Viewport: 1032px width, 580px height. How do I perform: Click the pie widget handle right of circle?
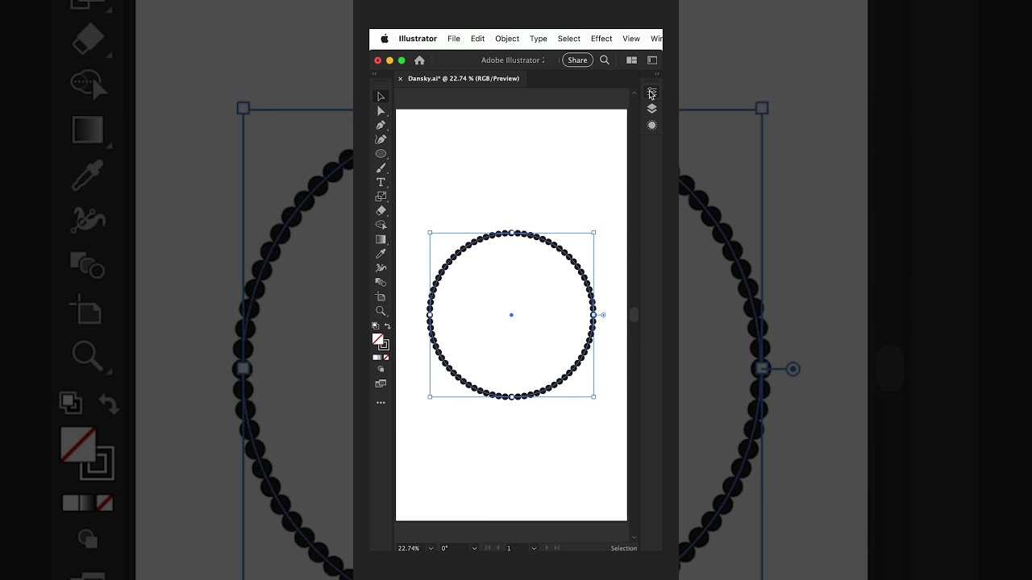tap(603, 315)
